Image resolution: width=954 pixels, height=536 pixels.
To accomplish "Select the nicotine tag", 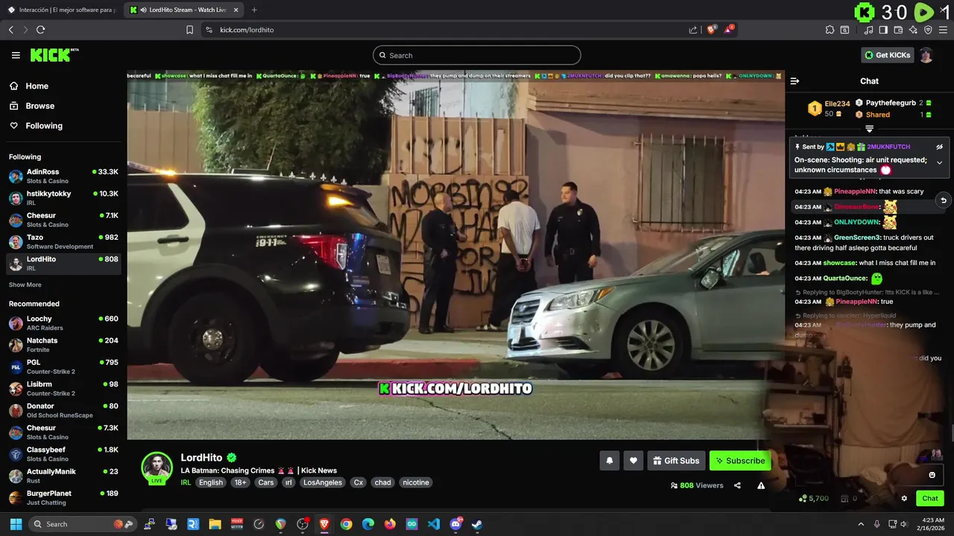I will (x=416, y=482).
